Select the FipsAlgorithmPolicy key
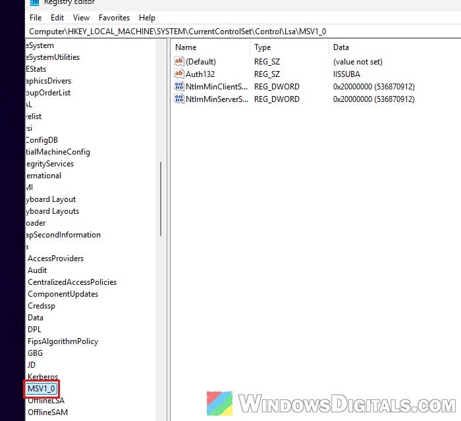 (x=63, y=341)
